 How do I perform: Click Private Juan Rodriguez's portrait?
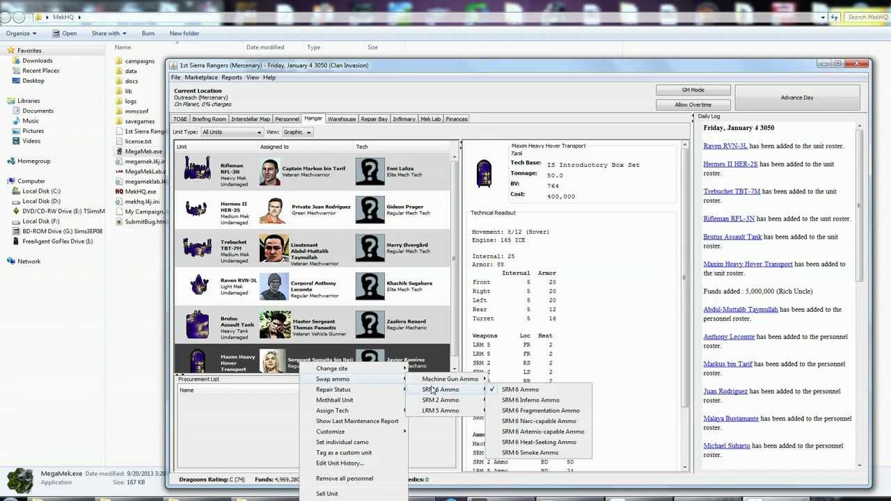pyautogui.click(x=274, y=209)
